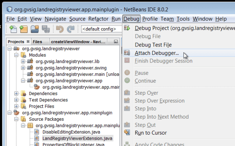Open the File menu
Image resolution: width=235 pixels, height=146 pixels.
10,19
